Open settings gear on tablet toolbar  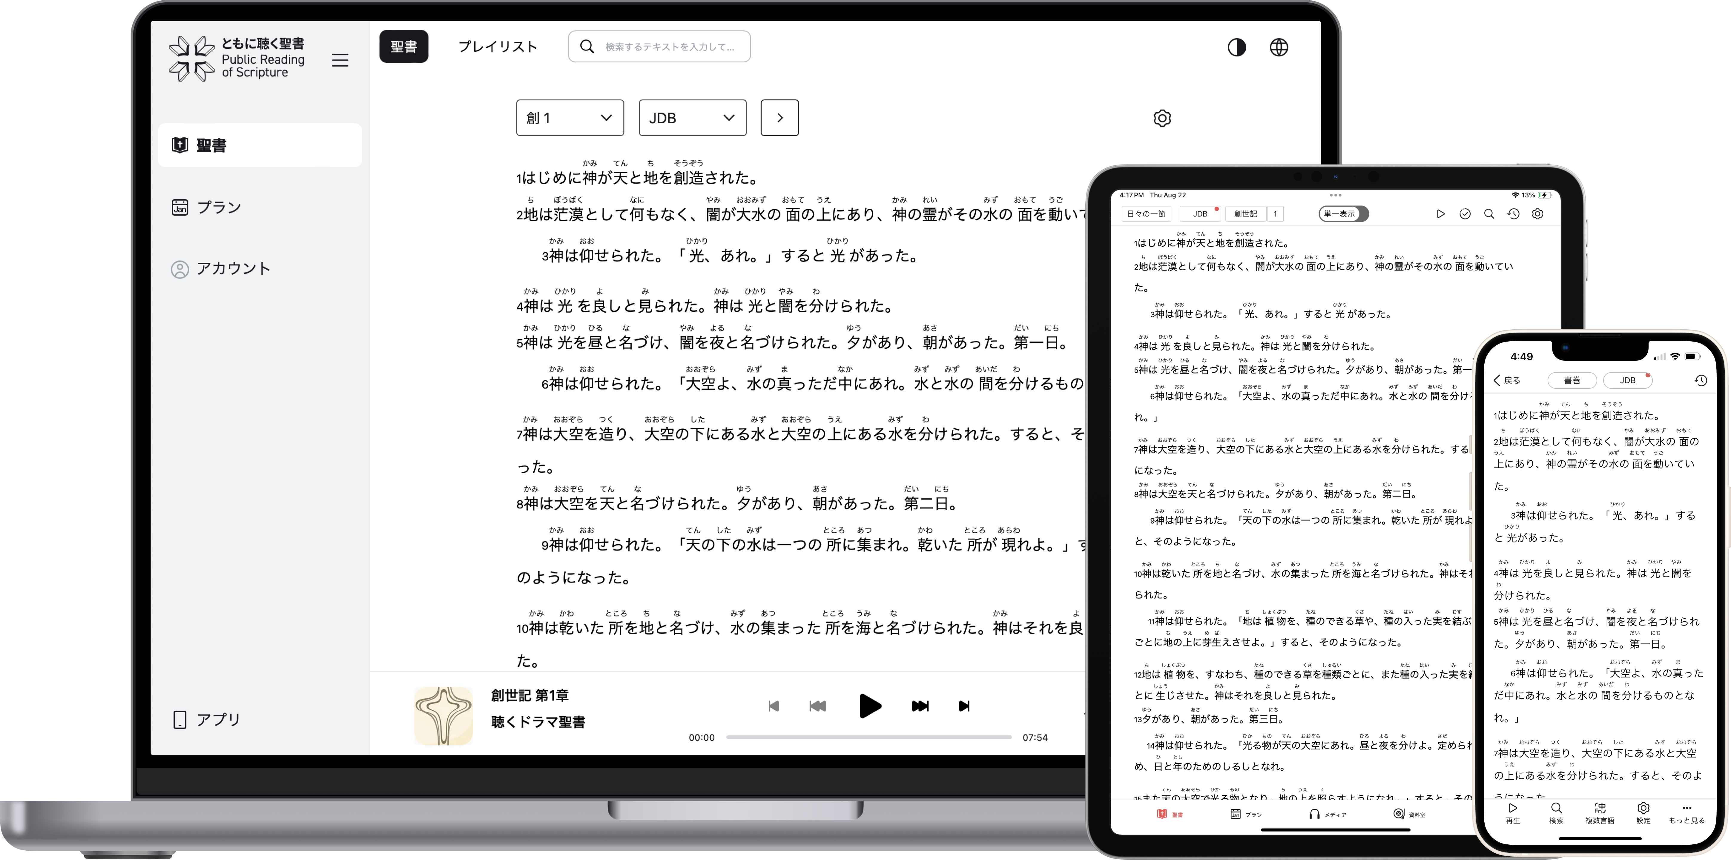[x=1537, y=213]
